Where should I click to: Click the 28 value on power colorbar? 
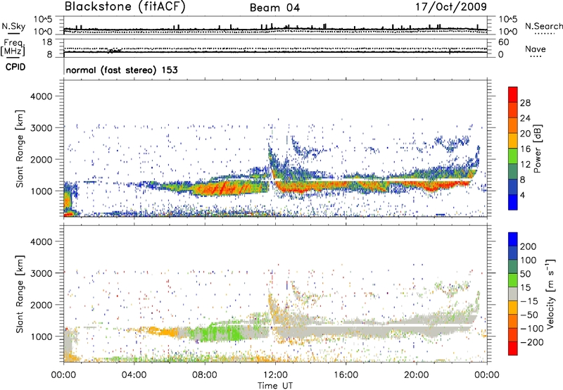[525, 103]
